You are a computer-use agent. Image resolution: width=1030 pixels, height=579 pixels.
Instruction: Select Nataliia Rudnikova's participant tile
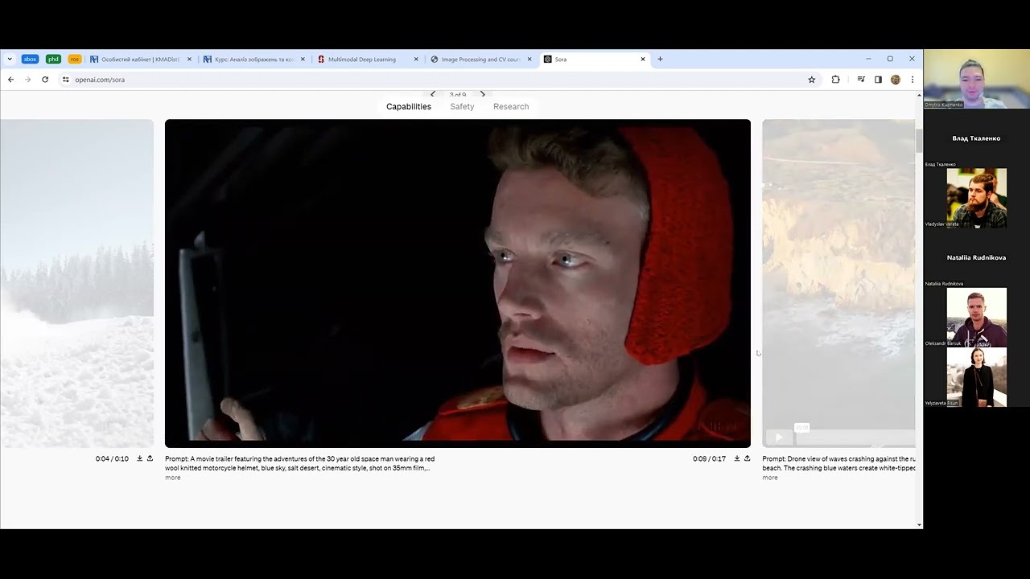pos(976,257)
